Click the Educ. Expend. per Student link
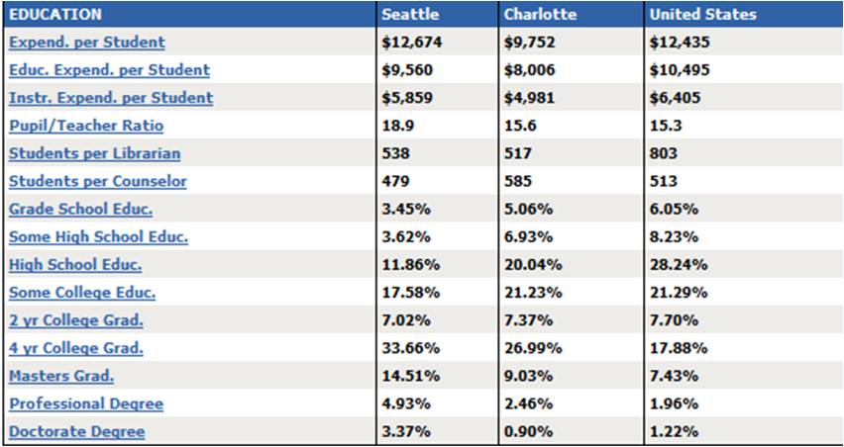Viewport: 844px width, 447px height. (109, 70)
